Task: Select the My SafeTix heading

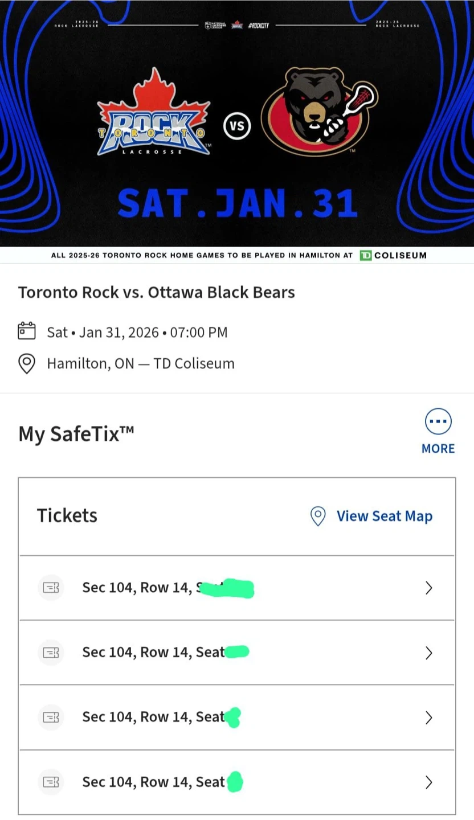Action: 76,434
